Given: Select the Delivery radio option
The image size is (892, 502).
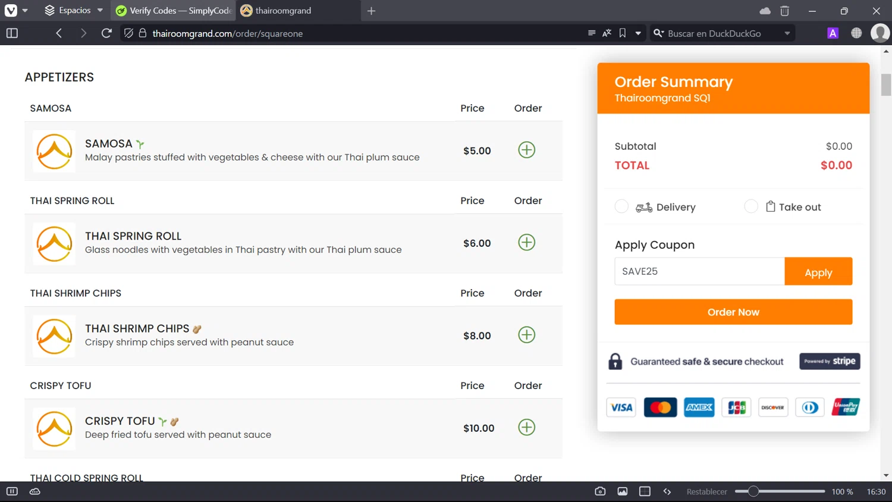Looking at the screenshot, I should 621,206.
